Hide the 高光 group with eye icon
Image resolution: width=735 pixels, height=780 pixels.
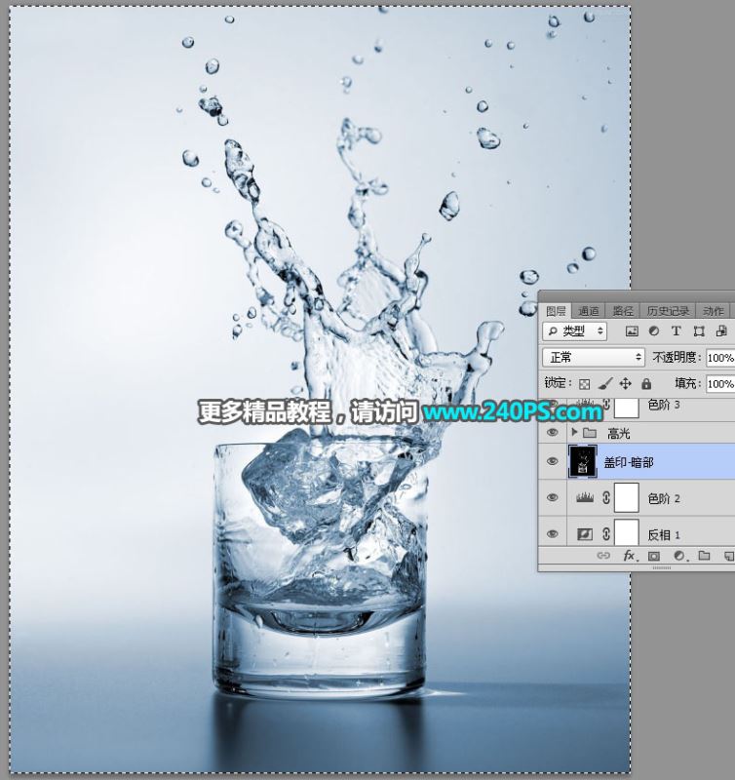click(552, 433)
